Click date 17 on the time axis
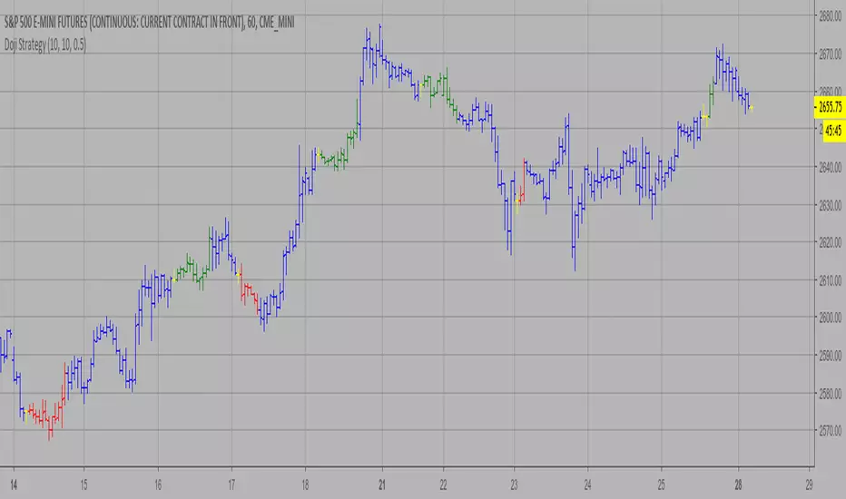Viewport: 846px width, 499px height. pyautogui.click(x=231, y=485)
